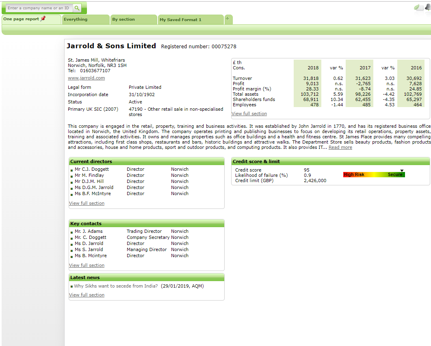Screen dimensions: 431x346
Task: Click the bell icon at top right
Action: coord(428,7)
